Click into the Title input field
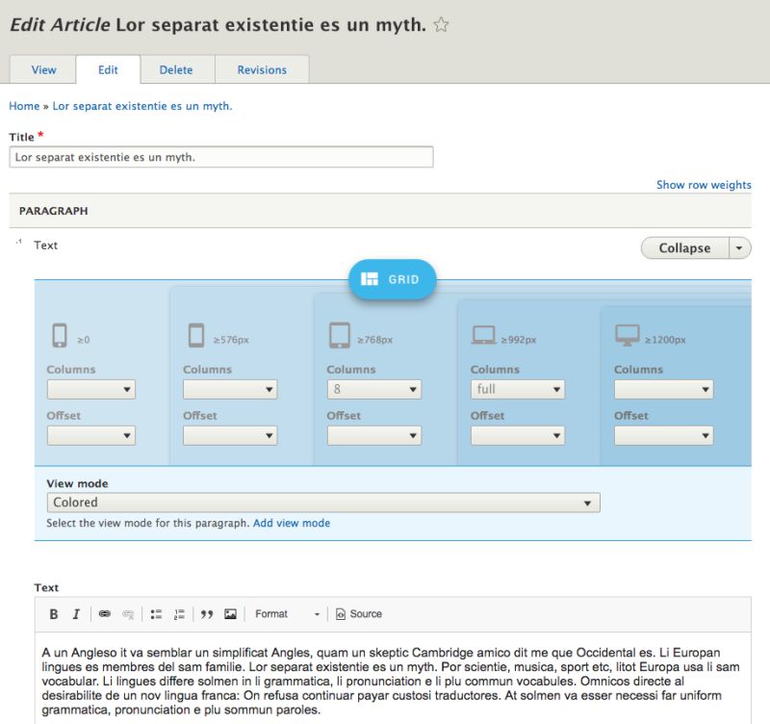Image resolution: width=770 pixels, height=724 pixels. coord(221,157)
